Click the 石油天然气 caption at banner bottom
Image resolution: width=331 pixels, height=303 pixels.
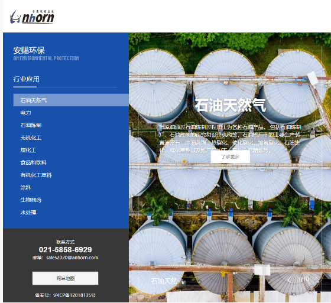167,281
